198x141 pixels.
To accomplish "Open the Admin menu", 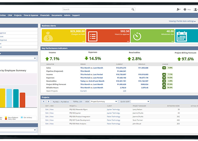I will click(67, 15).
